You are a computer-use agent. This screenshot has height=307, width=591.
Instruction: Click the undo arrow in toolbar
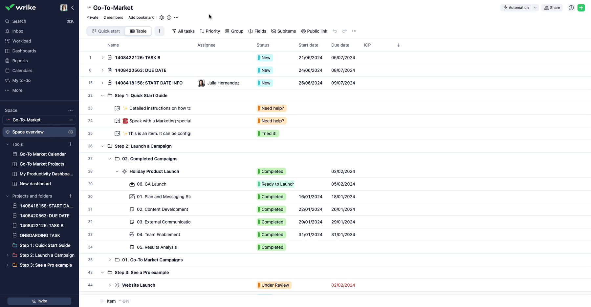tap(335, 31)
